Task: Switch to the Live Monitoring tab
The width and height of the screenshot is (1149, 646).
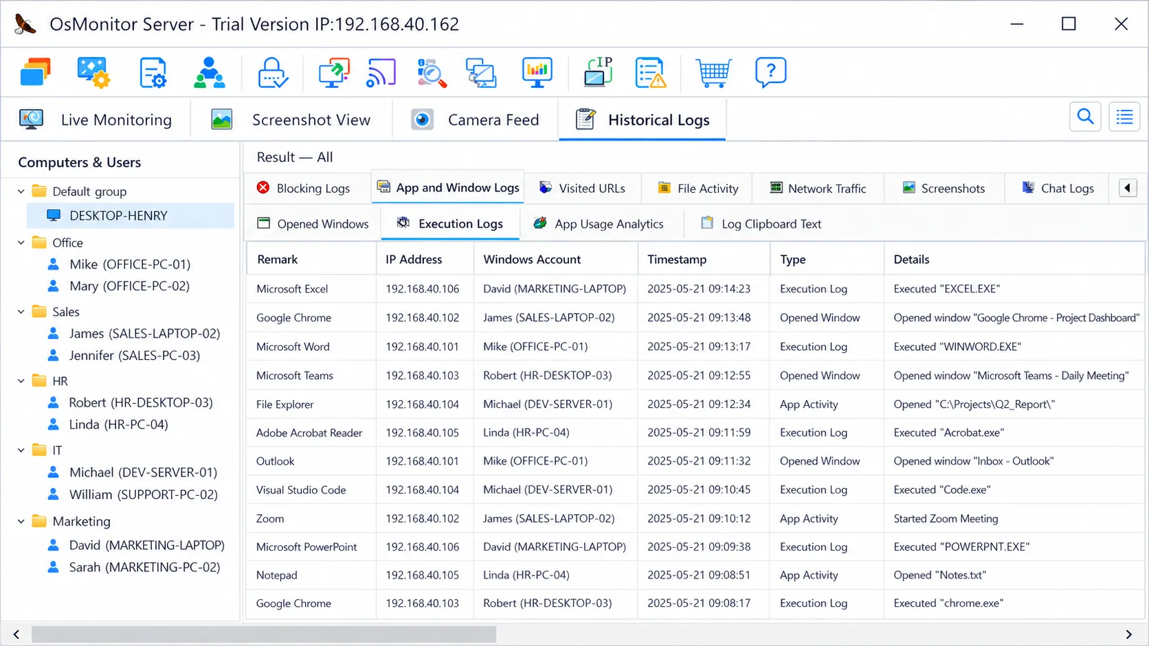Action: [x=96, y=119]
